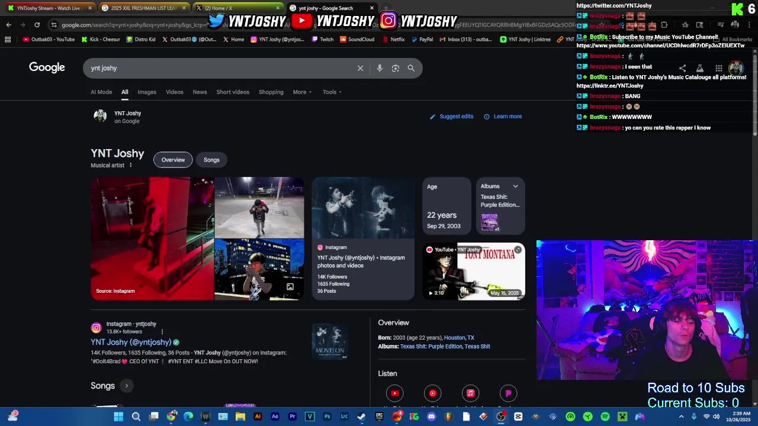The height and width of the screenshot is (426, 758).
Task: Click into the Google search input field
Action: click(x=219, y=68)
